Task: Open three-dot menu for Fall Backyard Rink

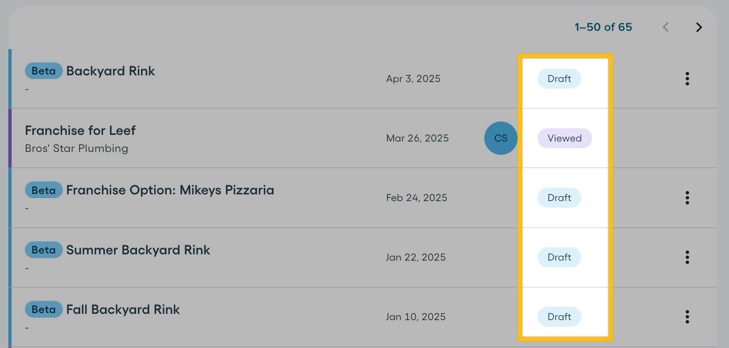Action: (x=687, y=317)
